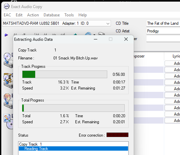
Task: Select the highlighted Reading Track status row
Action: [73, 149]
